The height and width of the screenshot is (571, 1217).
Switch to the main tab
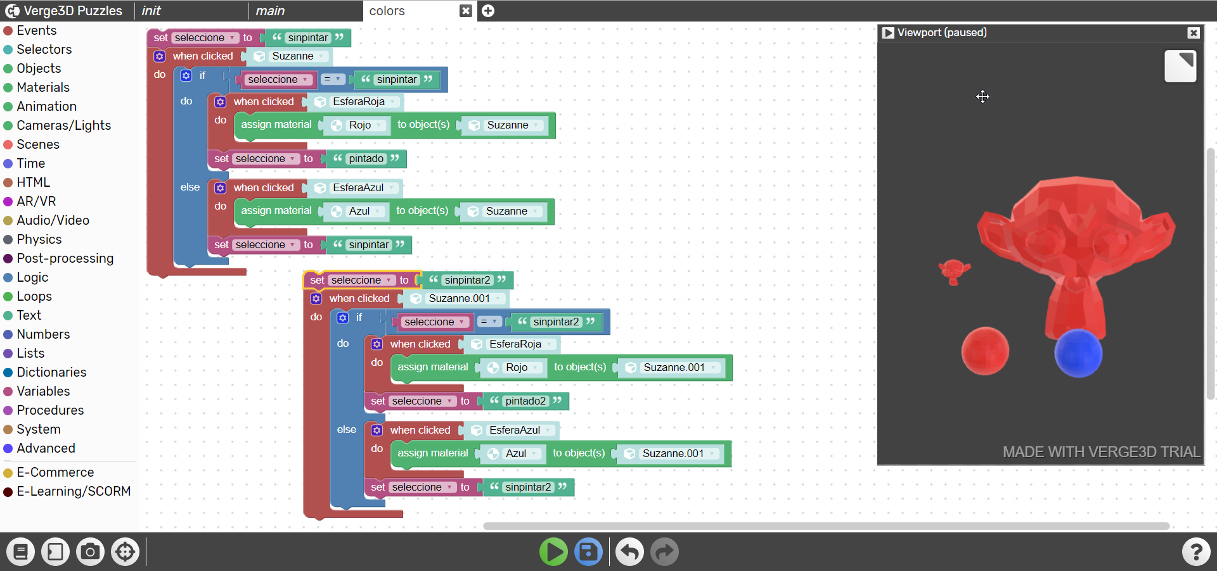(306, 11)
